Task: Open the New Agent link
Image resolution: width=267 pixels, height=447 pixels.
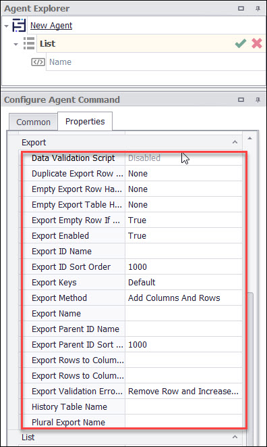Action: [x=51, y=26]
